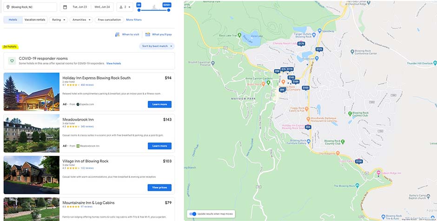Click the minimum price slider handle

(x=139, y=10)
